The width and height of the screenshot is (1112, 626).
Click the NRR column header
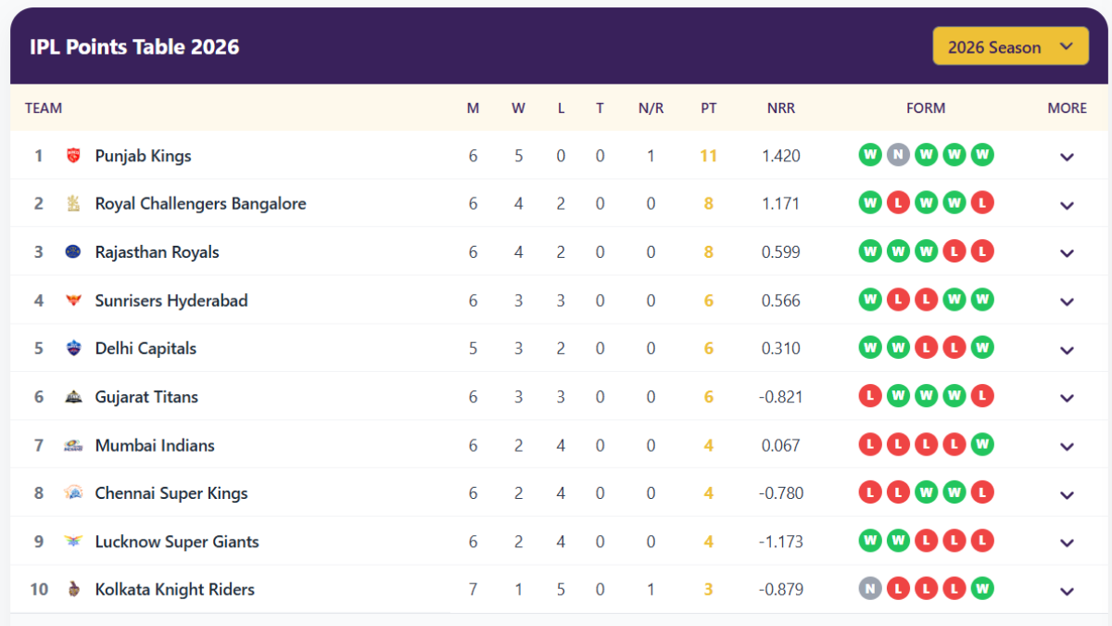click(x=781, y=108)
